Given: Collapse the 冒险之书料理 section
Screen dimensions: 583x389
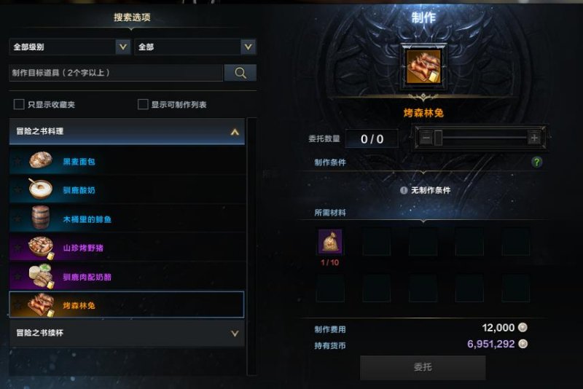Looking at the screenshot, I should [x=127, y=132].
